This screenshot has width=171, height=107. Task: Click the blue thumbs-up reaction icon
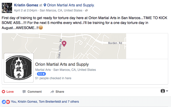[x=4, y=102]
